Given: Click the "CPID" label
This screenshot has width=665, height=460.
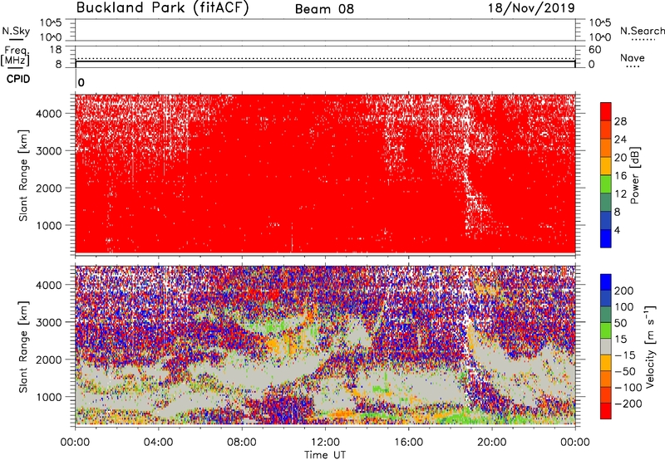Looking at the screenshot, I should tap(18, 79).
